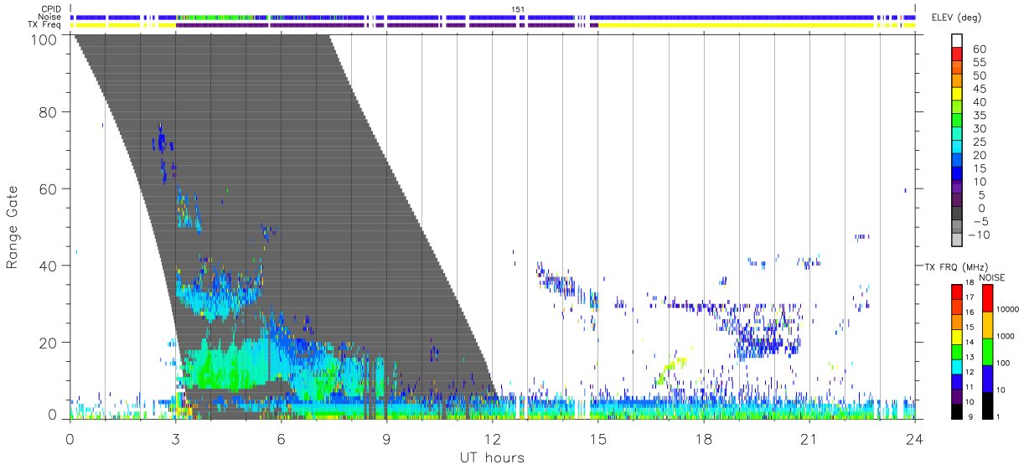Screen dimensions: 1029x475
Task: Click the cyan TX FRQ swatch between 12 and 13
Action: pos(956,365)
